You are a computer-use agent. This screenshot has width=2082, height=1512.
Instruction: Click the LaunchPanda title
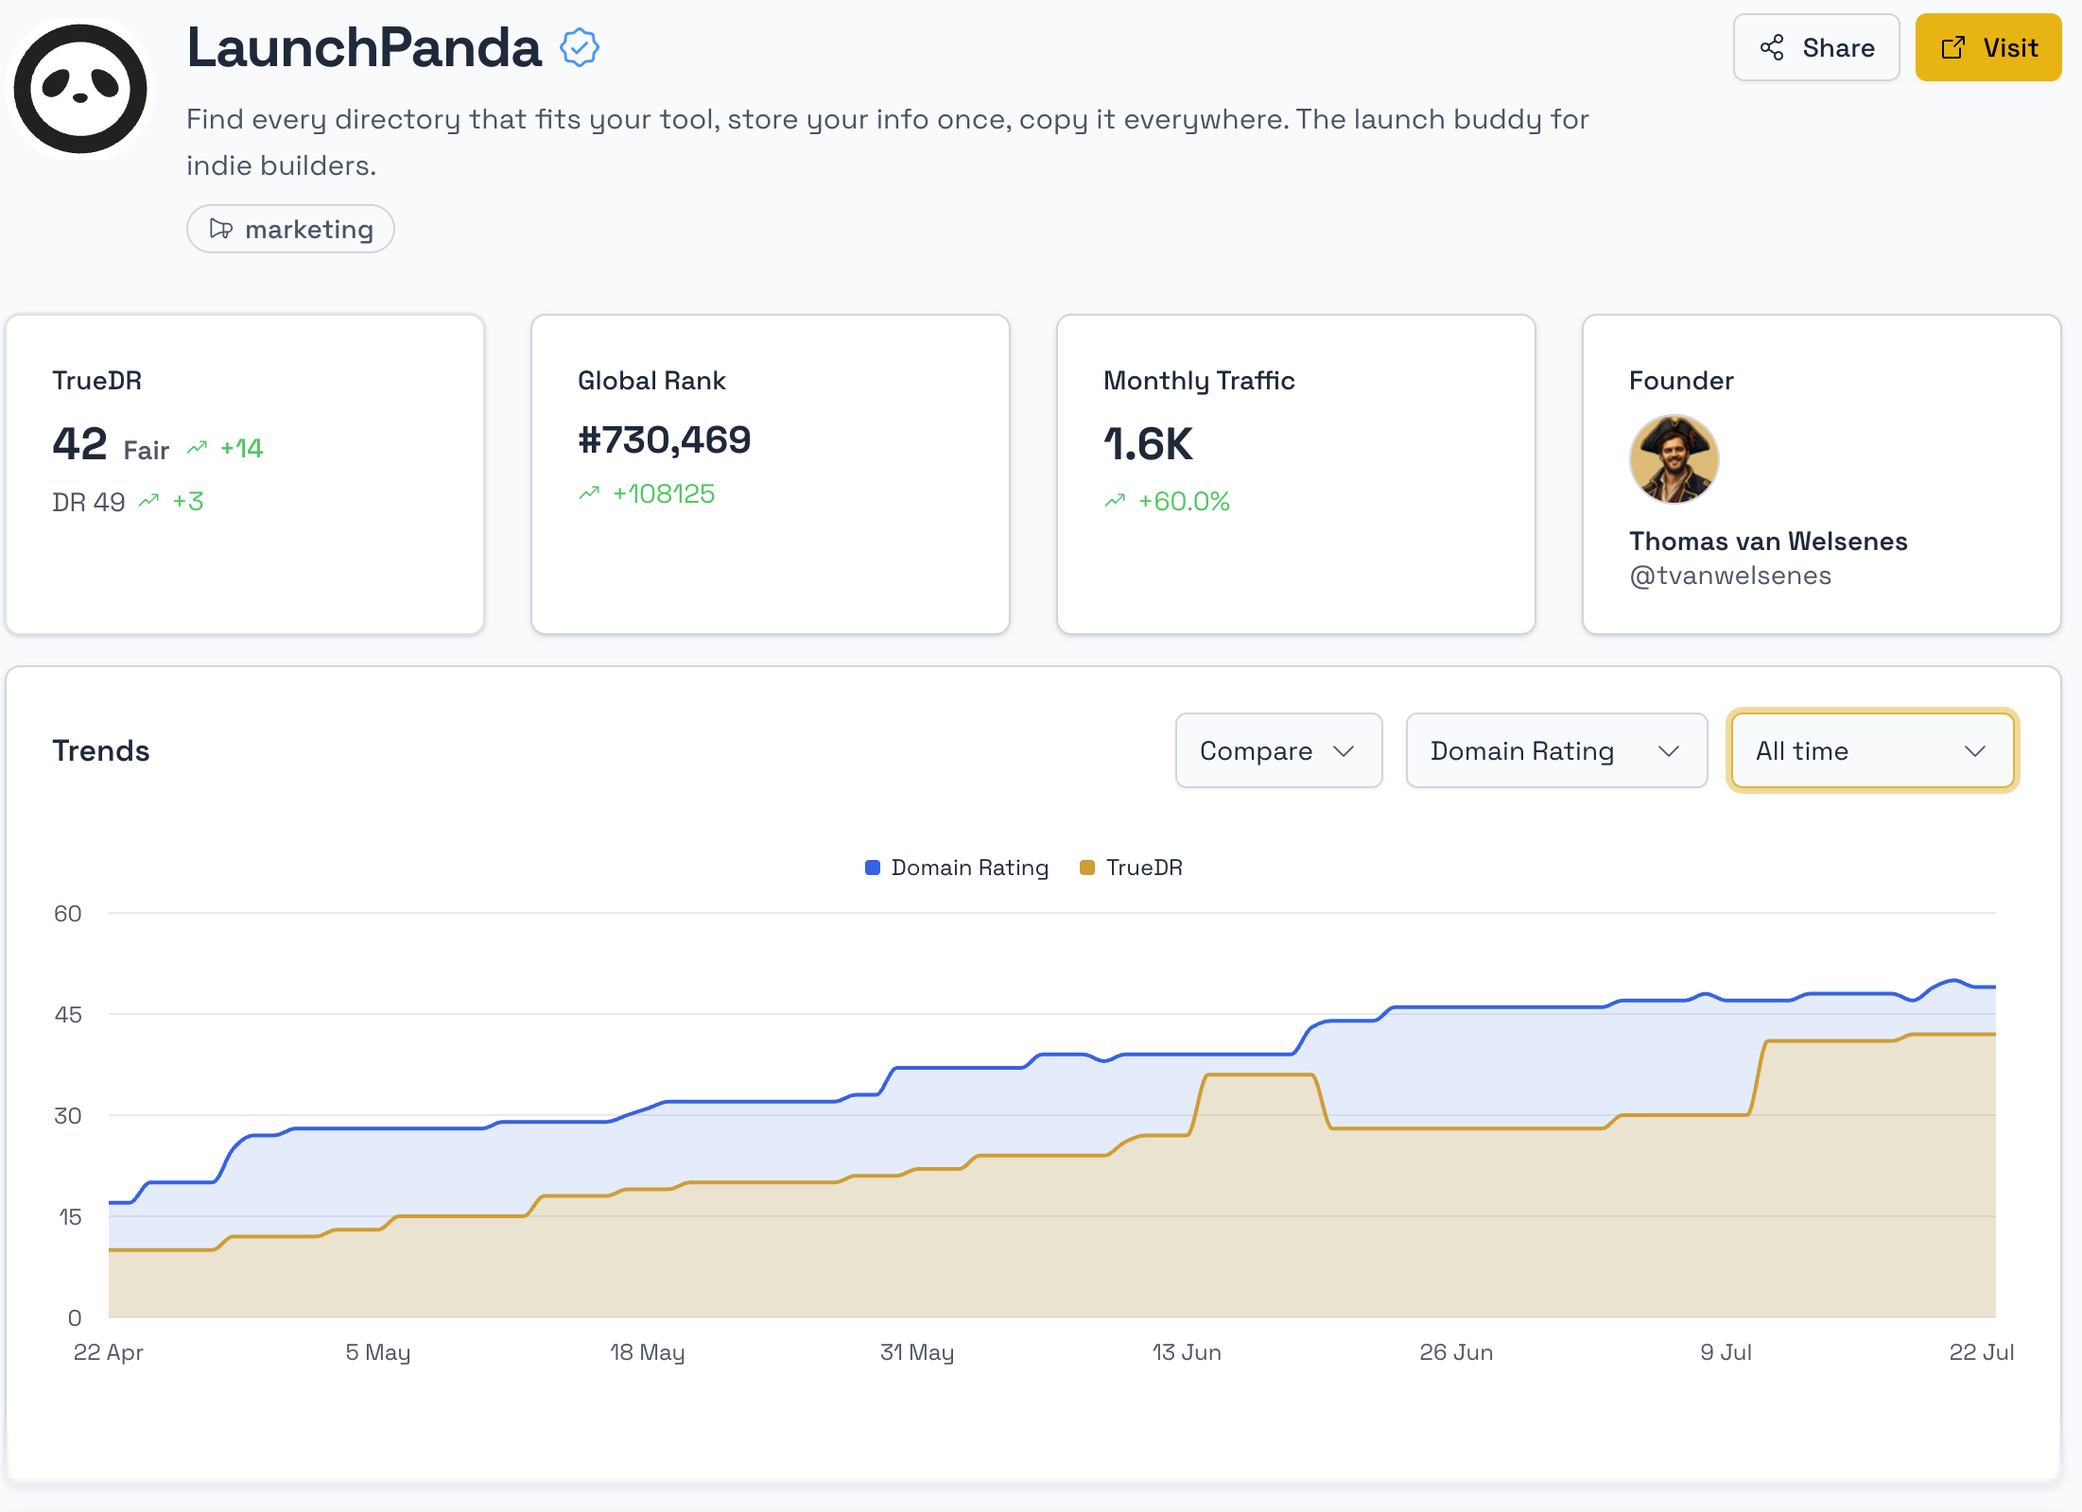tap(364, 47)
